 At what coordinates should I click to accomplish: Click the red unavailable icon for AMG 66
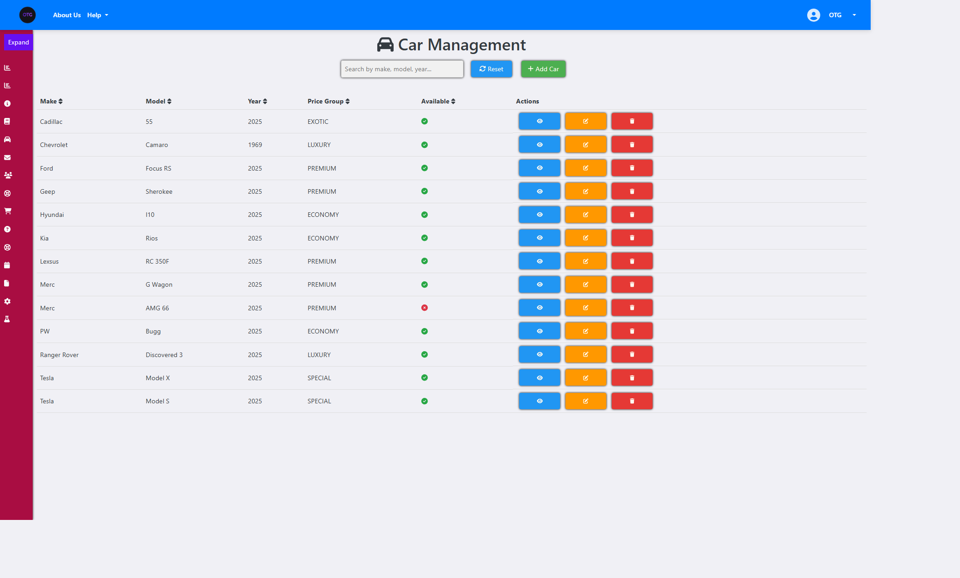[424, 308]
